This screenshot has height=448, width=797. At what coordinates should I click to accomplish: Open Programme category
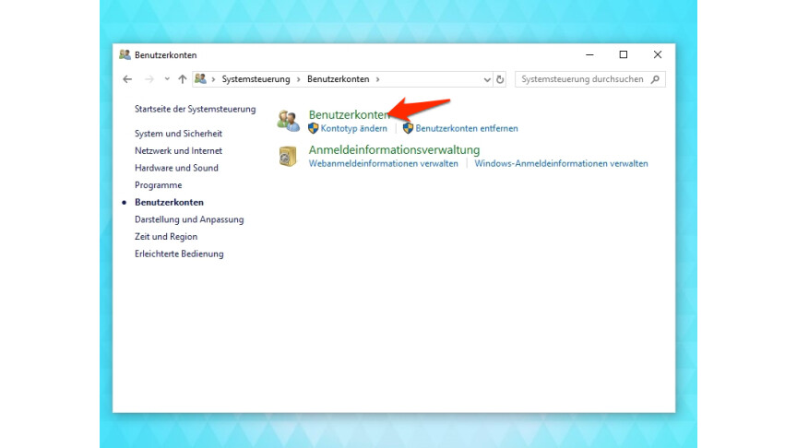(158, 185)
